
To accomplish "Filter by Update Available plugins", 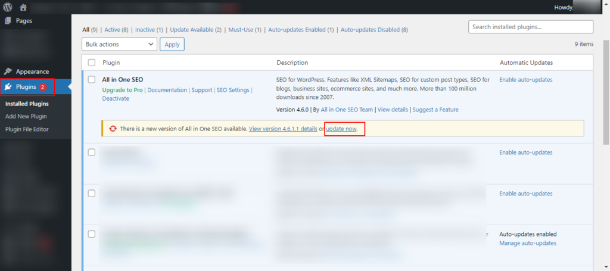I will (195, 29).
